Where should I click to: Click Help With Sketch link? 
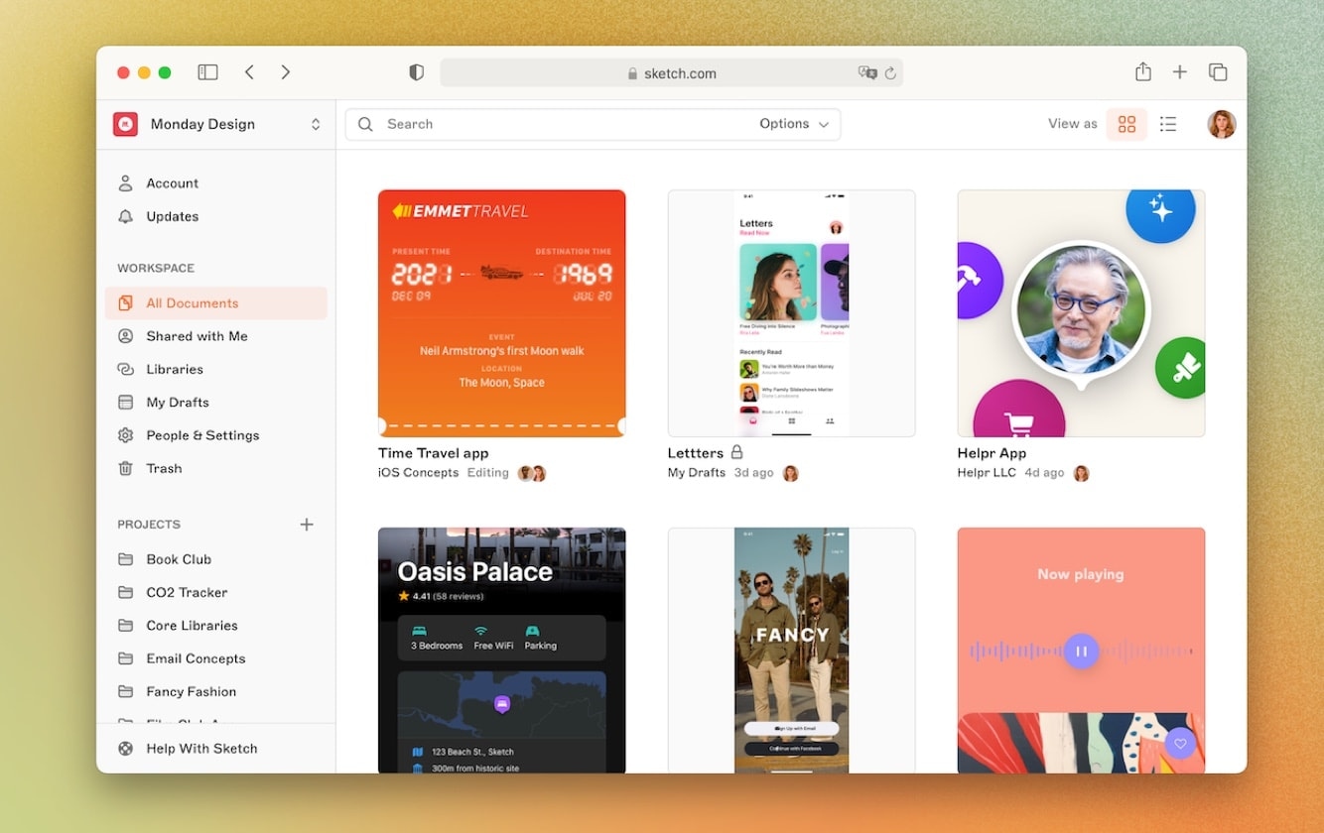pos(201,749)
